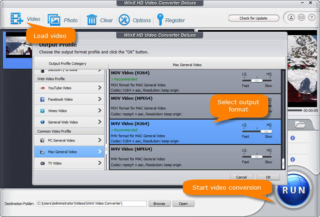Viewport: 320px width, 217px height.
Task: Click the lower blue info icon
Action: (x=293, y=159)
